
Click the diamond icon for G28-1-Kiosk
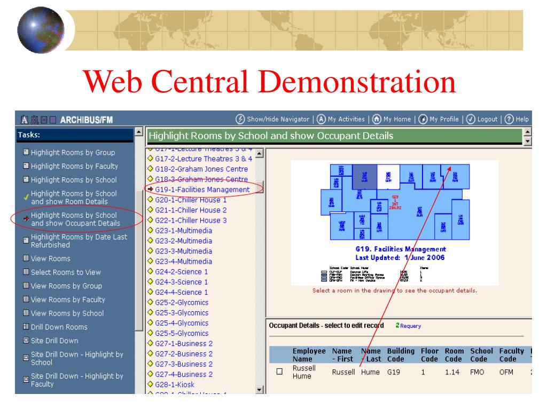150,384
